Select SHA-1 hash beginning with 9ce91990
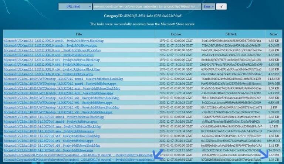This screenshot has width=284, height=164. click(231, 83)
